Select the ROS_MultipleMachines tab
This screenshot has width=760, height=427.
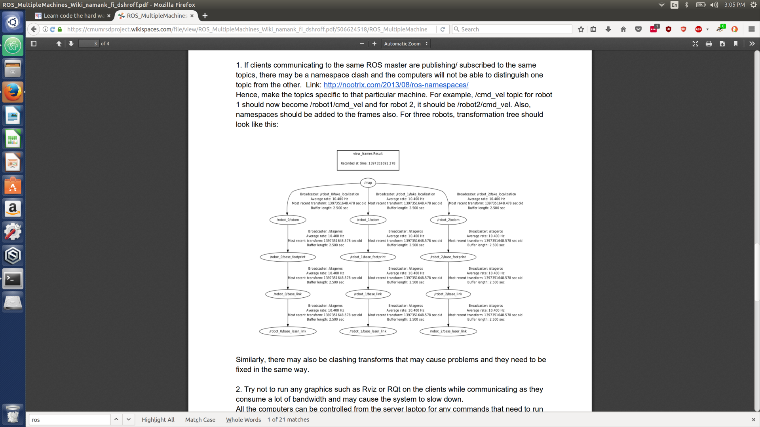point(154,16)
